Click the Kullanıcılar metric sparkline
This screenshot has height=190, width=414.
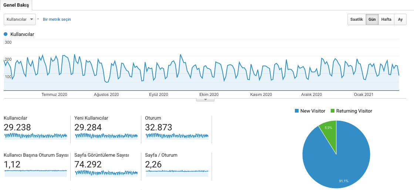[36, 136]
